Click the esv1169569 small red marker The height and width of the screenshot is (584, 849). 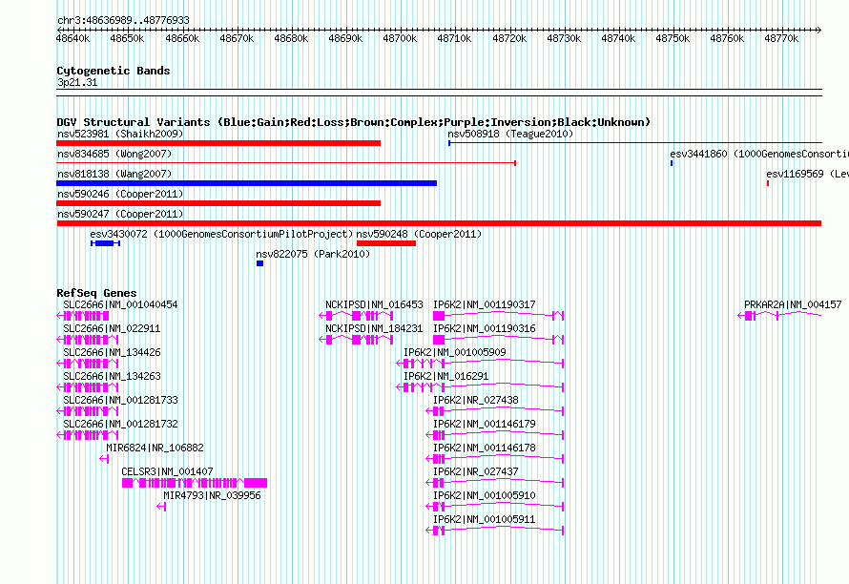[768, 183]
